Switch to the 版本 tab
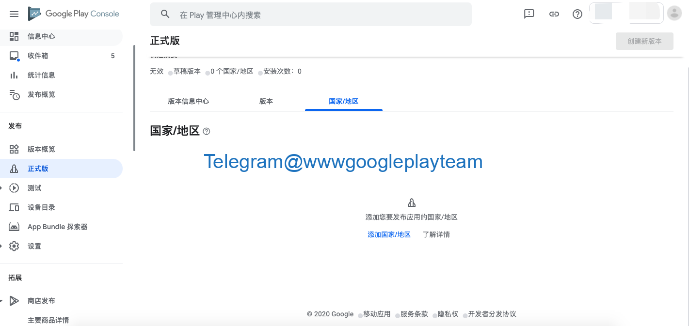The image size is (689, 326). [x=266, y=101]
